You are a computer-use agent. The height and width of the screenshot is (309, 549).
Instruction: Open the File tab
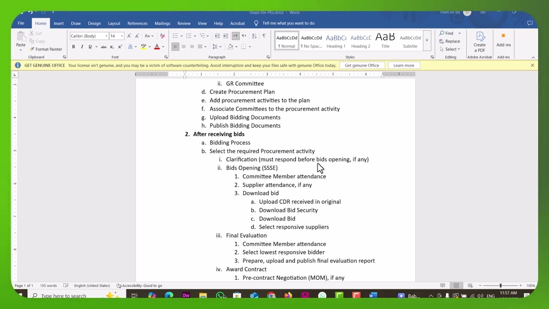(x=21, y=23)
